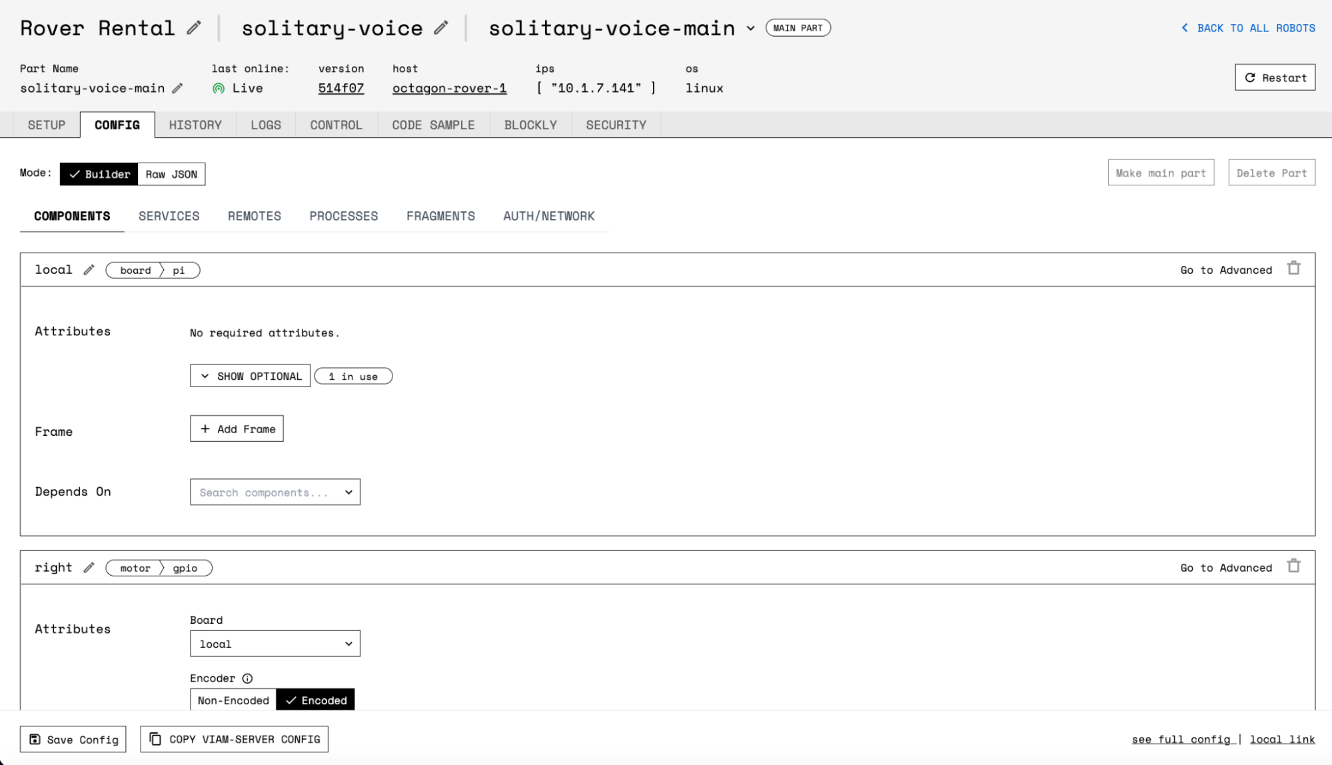Rename the robot using the pencil icon beside solitary-voice
1332x765 pixels.
[x=441, y=28]
